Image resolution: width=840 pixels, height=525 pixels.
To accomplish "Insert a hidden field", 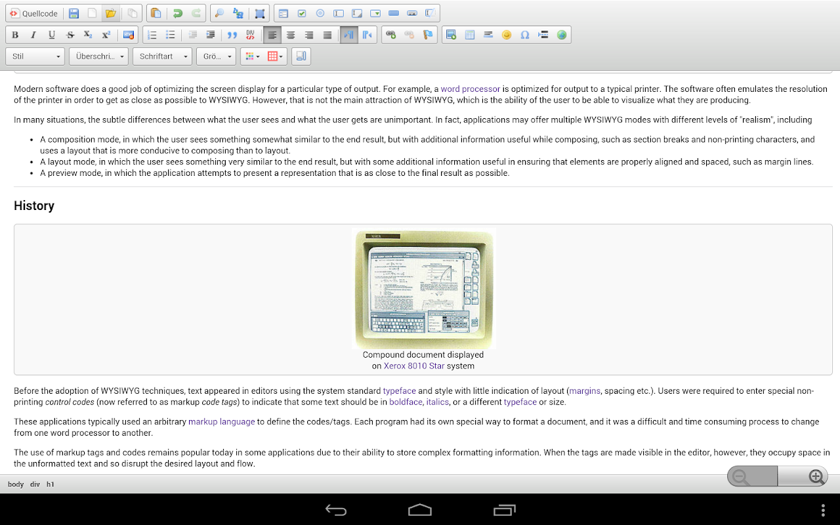I will point(430,13).
